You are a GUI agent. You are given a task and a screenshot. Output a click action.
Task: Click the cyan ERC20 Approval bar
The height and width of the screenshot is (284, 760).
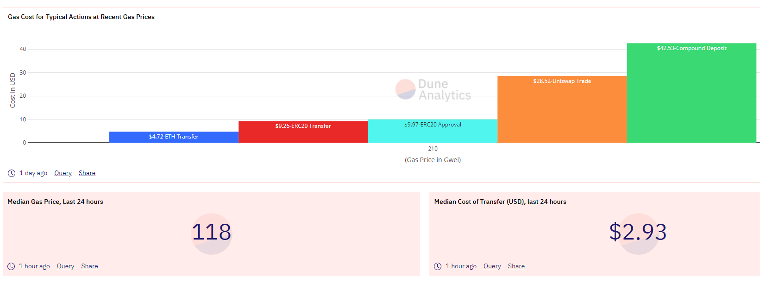[x=433, y=131]
